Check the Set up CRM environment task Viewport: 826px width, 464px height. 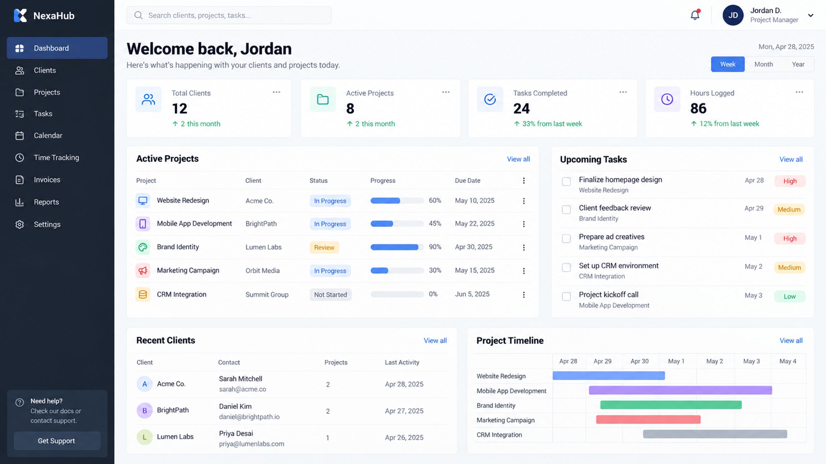point(566,267)
